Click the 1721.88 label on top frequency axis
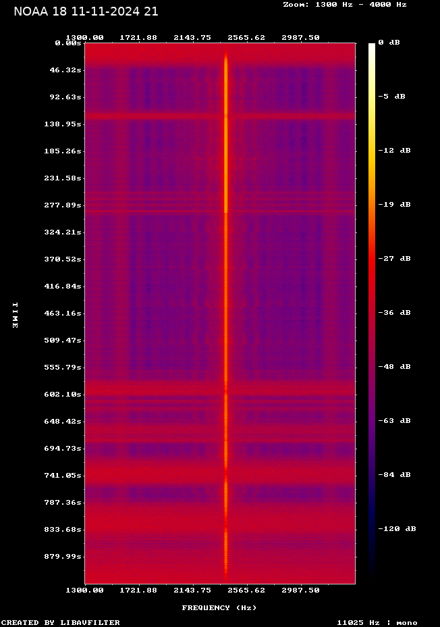The image size is (440, 627). coord(138,38)
